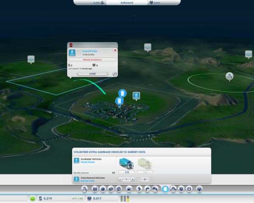Open population details via bottom 5,017
The image size is (254, 203).
pyautogui.click(x=97, y=199)
